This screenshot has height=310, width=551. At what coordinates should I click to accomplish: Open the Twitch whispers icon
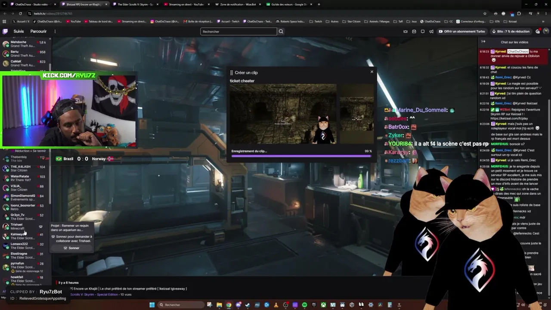[x=423, y=31]
